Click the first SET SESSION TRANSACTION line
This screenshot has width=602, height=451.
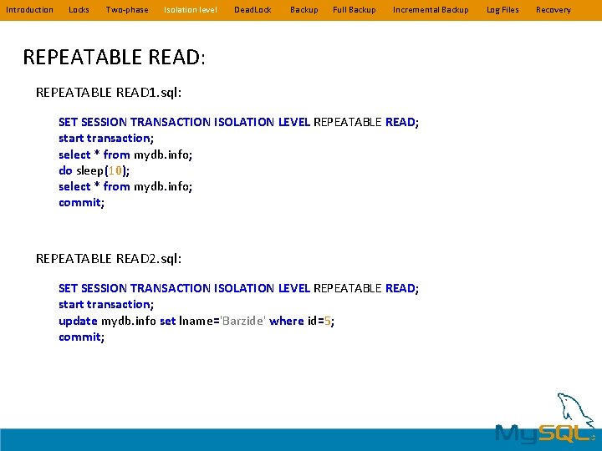pos(238,122)
